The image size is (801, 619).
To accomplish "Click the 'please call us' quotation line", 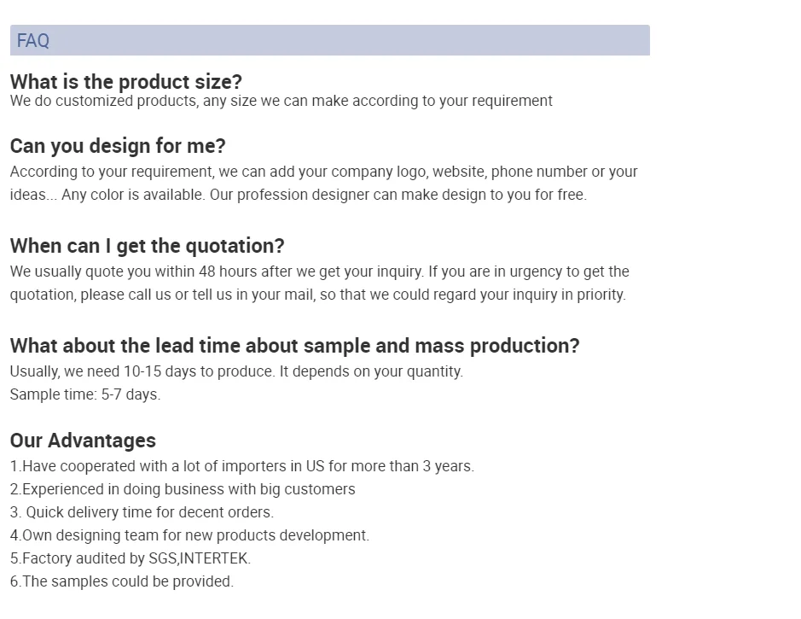I will [317, 295].
